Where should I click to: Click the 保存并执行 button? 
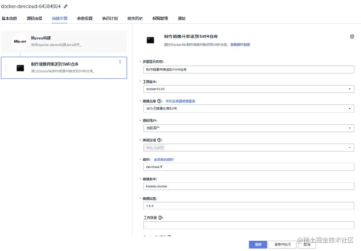pos(282,245)
